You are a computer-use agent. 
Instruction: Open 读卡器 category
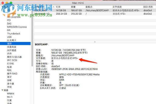pyautogui.click(x=10, y=84)
